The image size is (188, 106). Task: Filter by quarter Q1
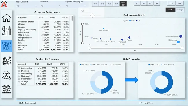137,3
